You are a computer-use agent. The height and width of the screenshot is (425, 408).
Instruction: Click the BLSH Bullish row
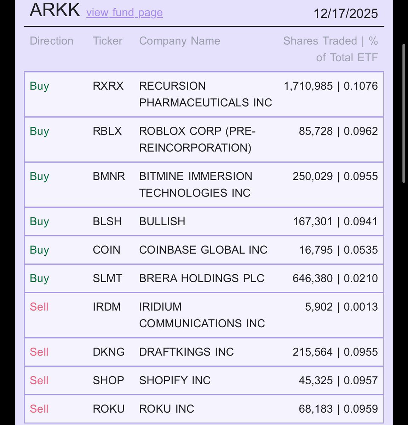(204, 221)
